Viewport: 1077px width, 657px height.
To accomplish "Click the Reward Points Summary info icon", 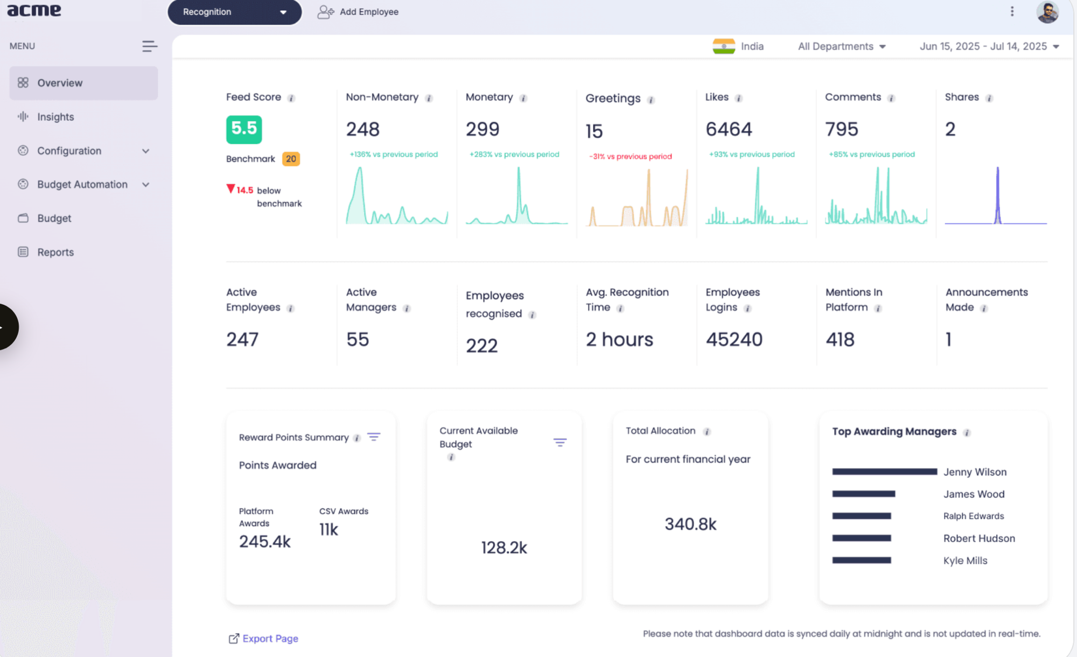I will tap(357, 438).
